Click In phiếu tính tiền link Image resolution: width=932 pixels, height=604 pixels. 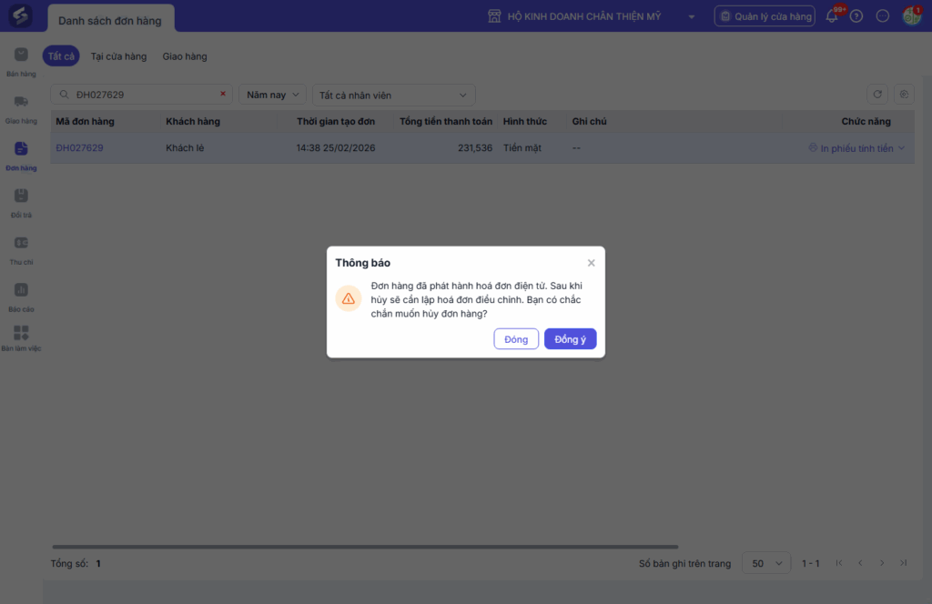click(856, 148)
